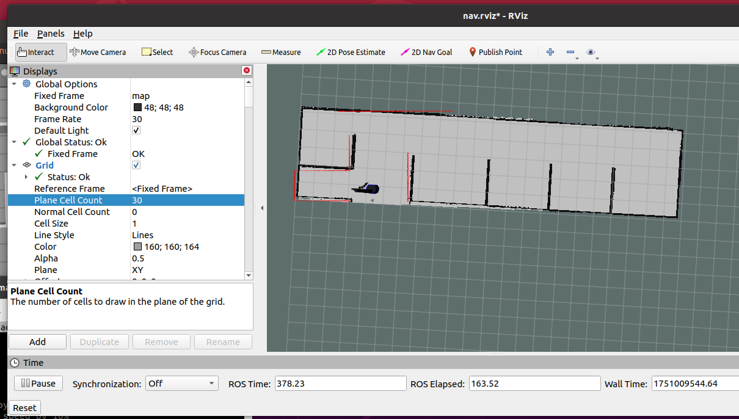Click the Grid Color swatch
Viewport: 739px width, 419px height.
coord(137,247)
